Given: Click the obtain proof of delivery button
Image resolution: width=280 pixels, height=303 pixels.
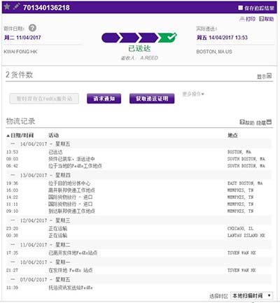Looking at the screenshot, I should click(x=152, y=99).
